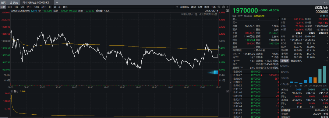Switch to 月 monthly chart
The width and height of the screenshot is (329, 118).
click(59, 7)
